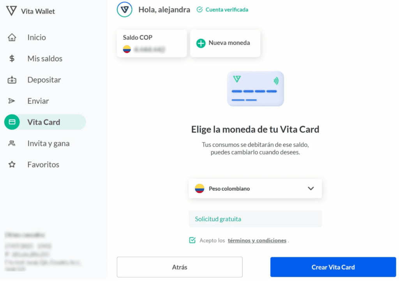This screenshot has width=399, height=281.
Task: Click the chevron arrow in the currency selector
Action: pos(311,189)
